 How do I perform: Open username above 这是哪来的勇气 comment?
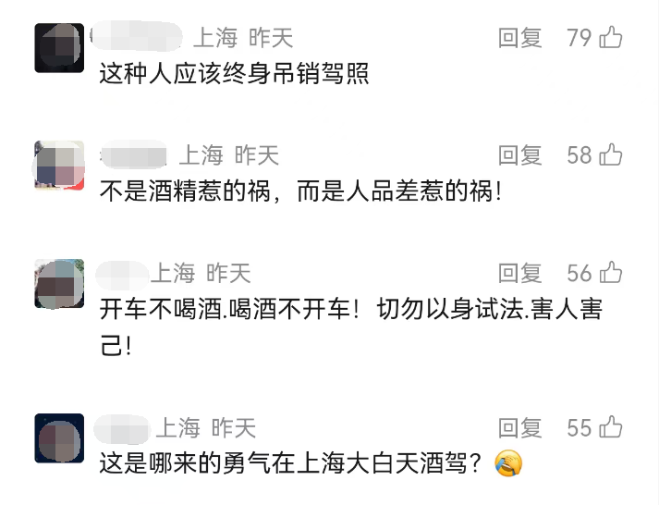[121, 428]
